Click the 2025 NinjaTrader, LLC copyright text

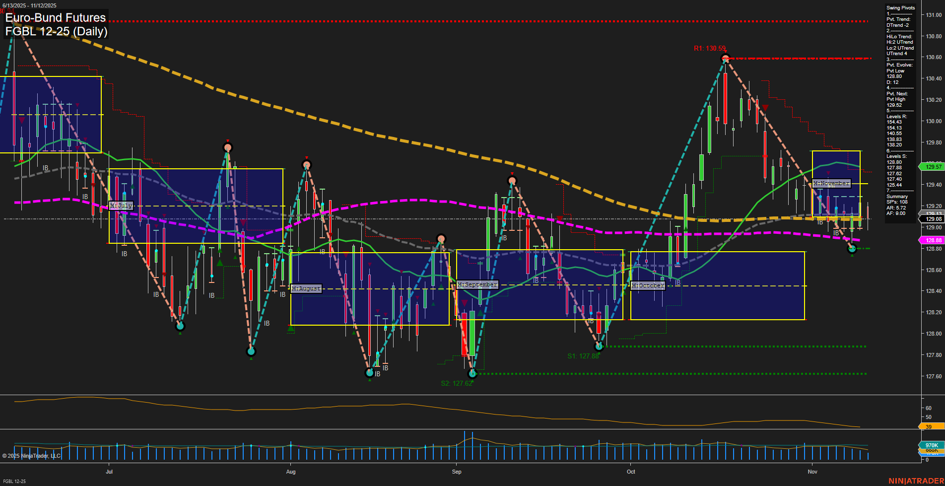click(32, 455)
